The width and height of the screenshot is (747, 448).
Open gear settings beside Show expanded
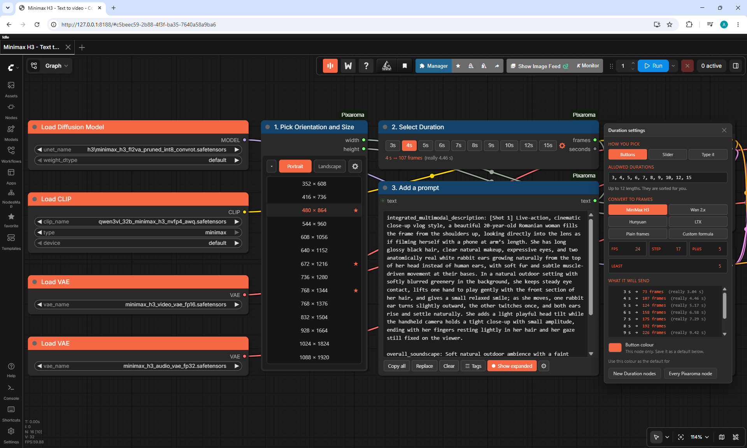[x=544, y=366]
